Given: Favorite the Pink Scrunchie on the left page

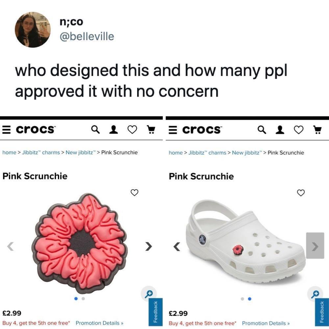Looking at the screenshot, I should pos(134,193).
